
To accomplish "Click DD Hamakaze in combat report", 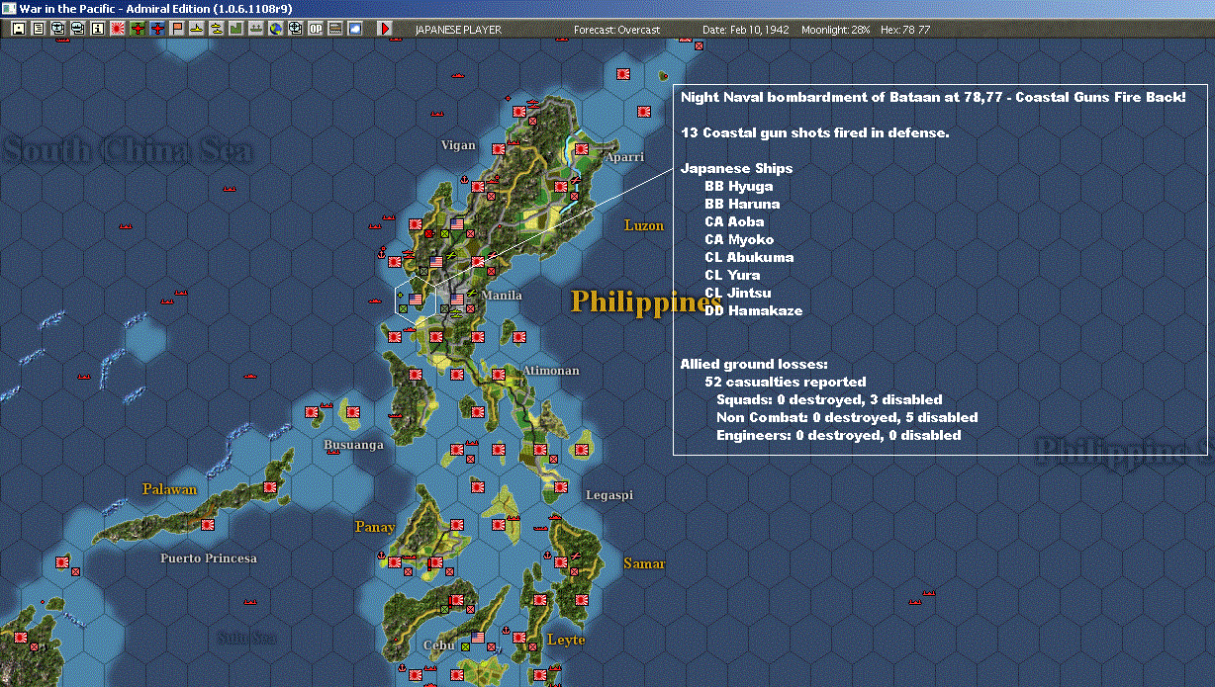I will pos(753,310).
